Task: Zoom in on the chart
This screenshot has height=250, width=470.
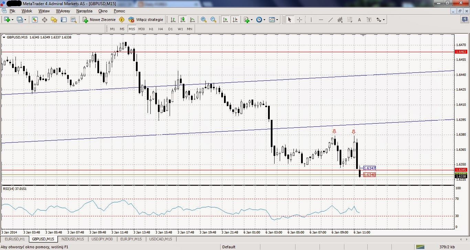Action: [x=204, y=20]
